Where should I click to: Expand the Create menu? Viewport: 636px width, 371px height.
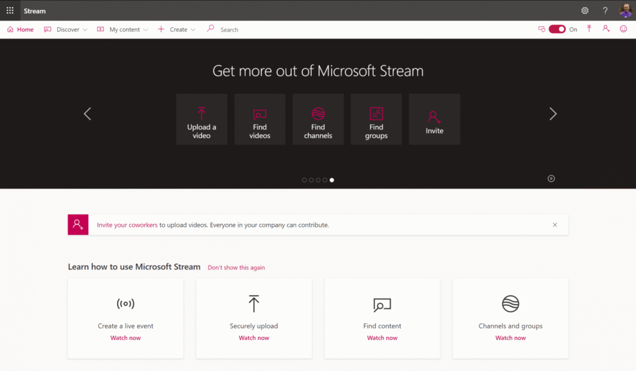[176, 30]
